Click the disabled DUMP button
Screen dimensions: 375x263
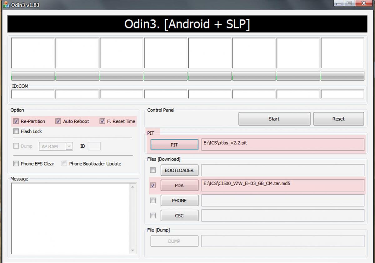tap(174, 241)
